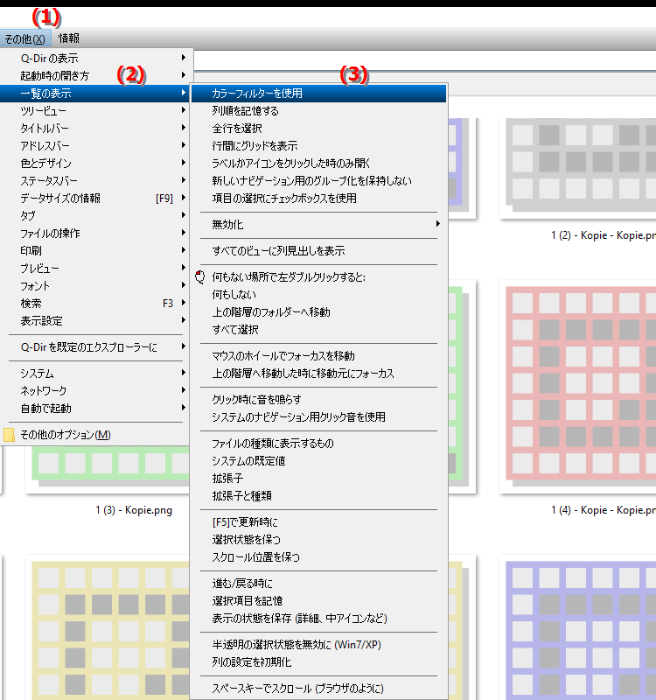Toggle システムのナビゲーション用クリック音を使用
This screenshot has height=700, width=656.
click(318, 417)
